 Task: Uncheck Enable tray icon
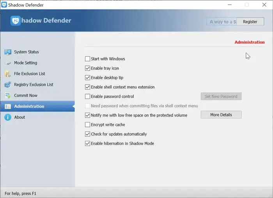tap(87, 68)
